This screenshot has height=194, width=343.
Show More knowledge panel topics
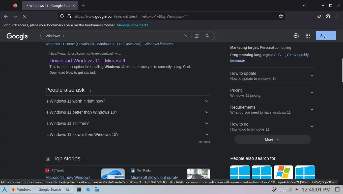click(x=272, y=139)
